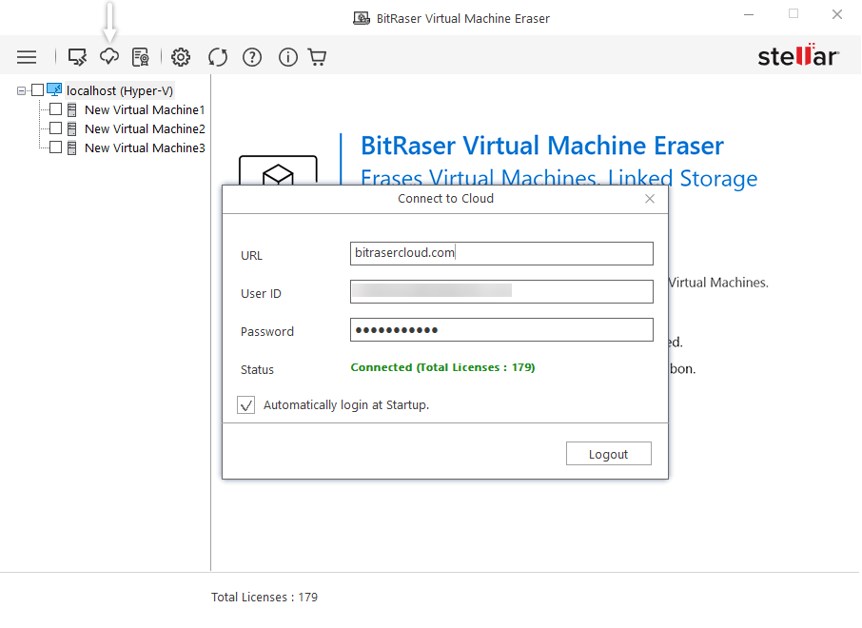Screen dimensions: 862x628
Task: Click the New Virtual Machine1 server icon
Action: pos(71,110)
